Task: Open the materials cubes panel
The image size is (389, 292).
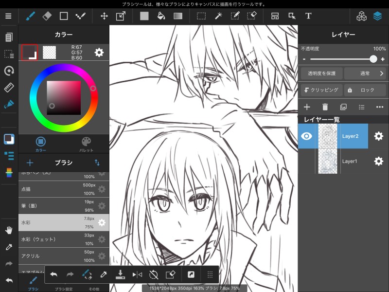Action: coord(361,16)
